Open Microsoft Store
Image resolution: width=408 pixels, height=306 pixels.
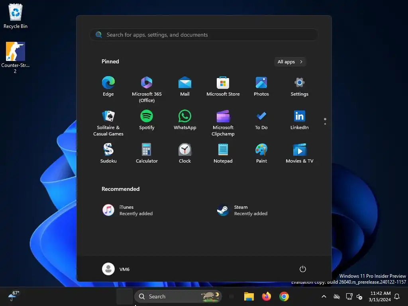(223, 86)
